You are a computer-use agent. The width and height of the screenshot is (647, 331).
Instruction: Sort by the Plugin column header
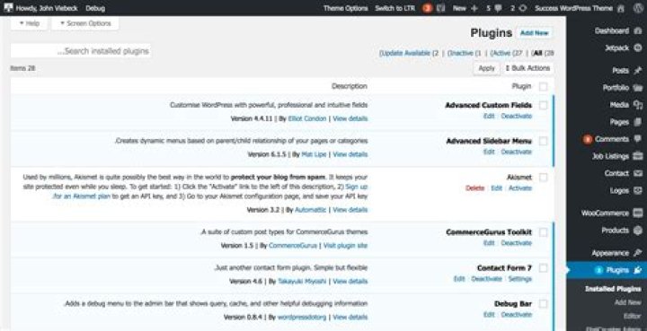(521, 86)
